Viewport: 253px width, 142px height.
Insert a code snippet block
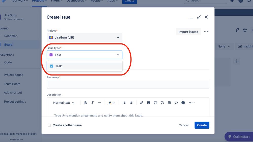point(176,103)
